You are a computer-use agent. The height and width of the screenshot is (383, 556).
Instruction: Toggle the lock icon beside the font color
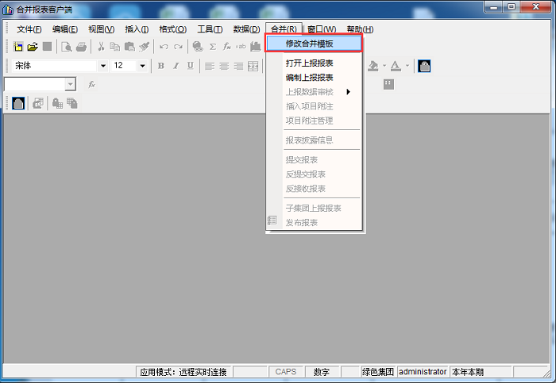tap(424, 66)
